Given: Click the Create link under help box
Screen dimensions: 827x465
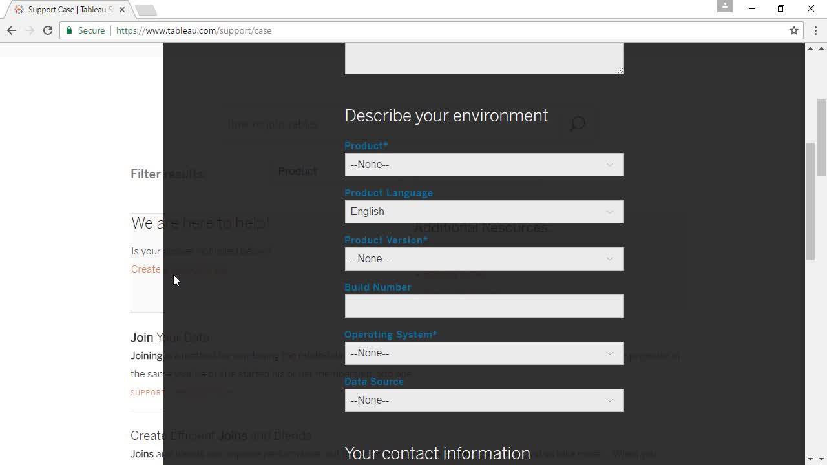Looking at the screenshot, I should coord(146,269).
